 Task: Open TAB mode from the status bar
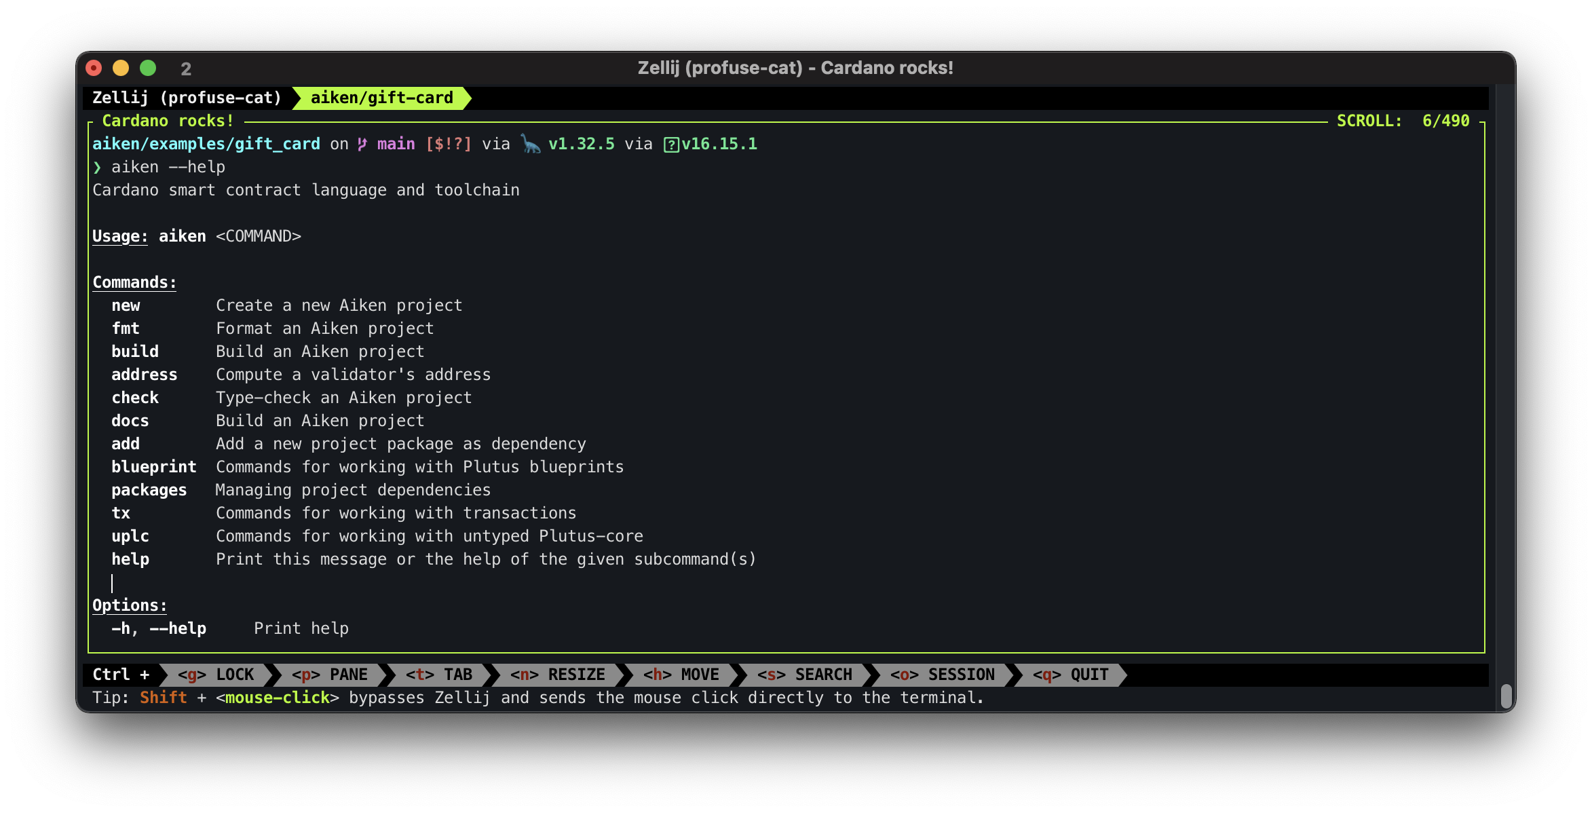coord(439,675)
